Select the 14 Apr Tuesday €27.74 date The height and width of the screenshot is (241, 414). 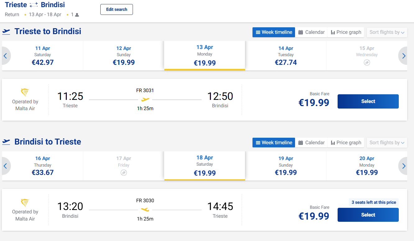point(286,56)
